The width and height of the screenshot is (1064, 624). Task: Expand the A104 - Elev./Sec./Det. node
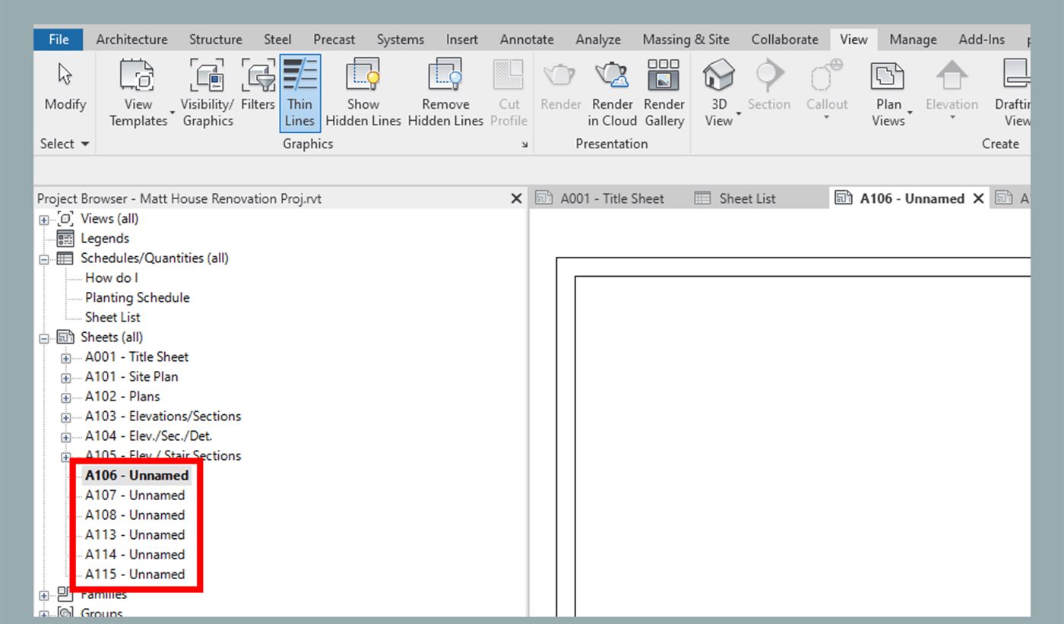(x=66, y=437)
